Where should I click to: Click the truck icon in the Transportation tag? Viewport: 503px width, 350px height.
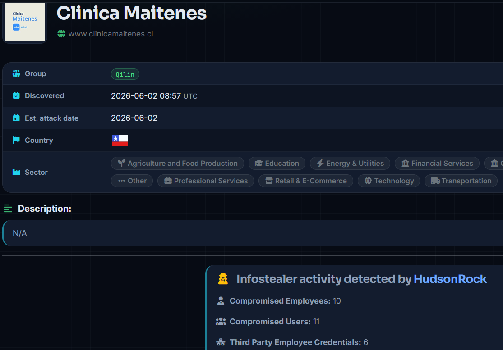tap(435, 181)
